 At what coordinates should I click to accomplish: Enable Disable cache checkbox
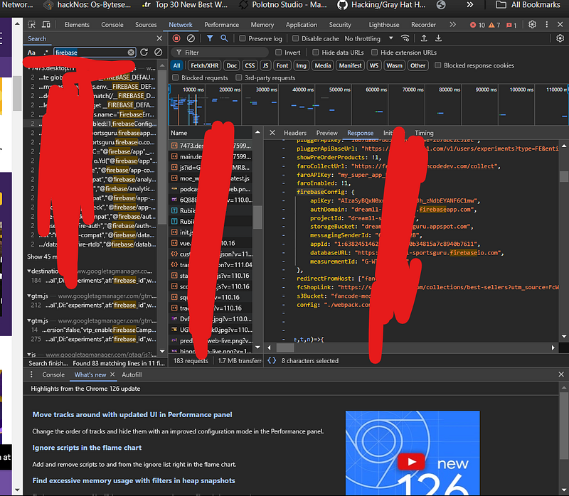pyautogui.click(x=296, y=38)
